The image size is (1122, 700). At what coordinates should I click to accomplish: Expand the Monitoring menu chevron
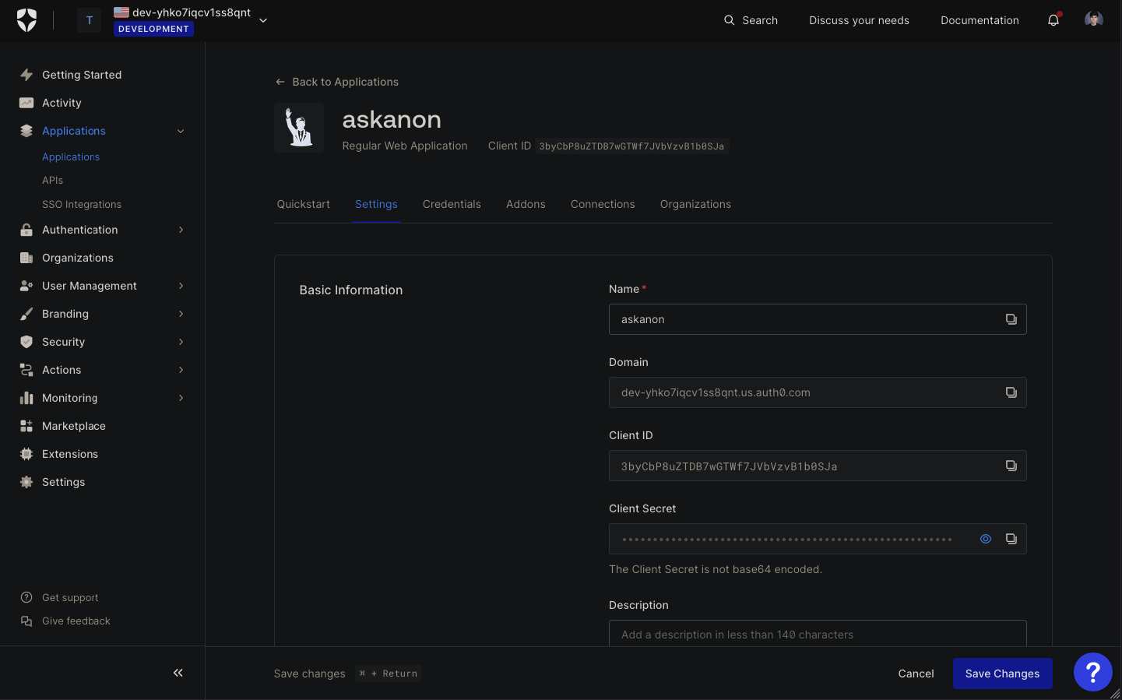click(181, 398)
